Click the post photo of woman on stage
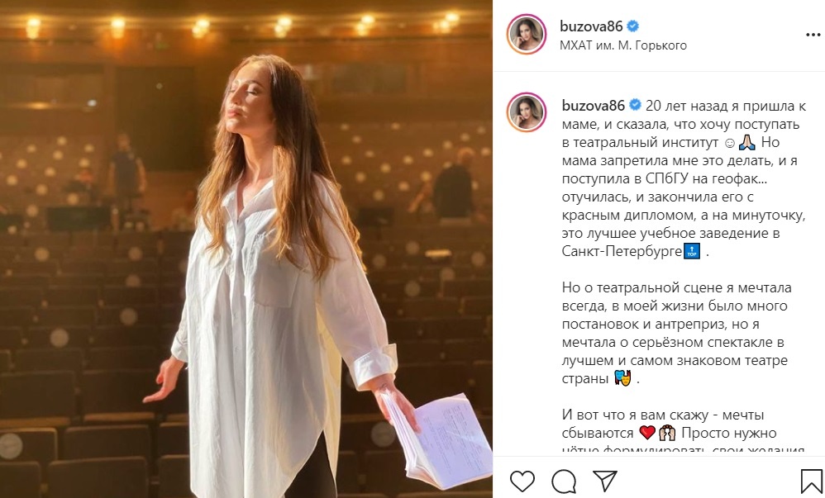825x498 pixels. [x=246, y=249]
